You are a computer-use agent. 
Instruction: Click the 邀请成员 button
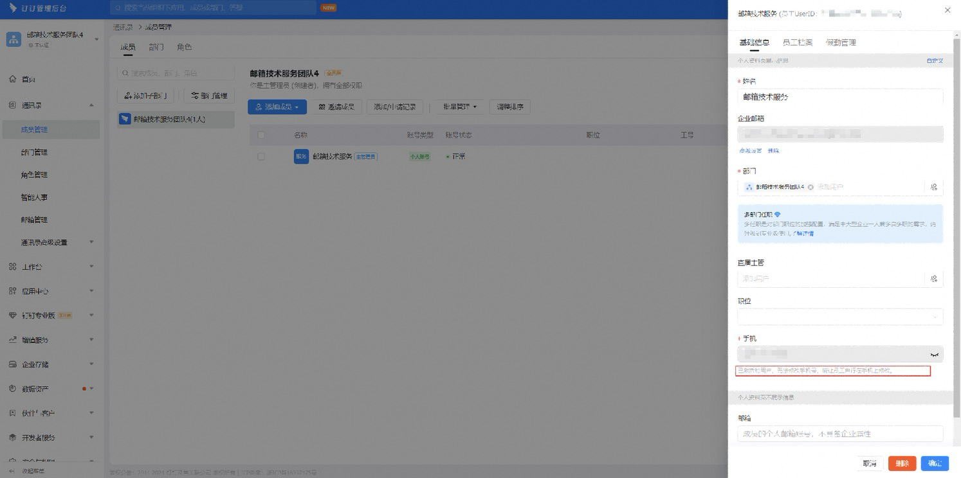336,107
